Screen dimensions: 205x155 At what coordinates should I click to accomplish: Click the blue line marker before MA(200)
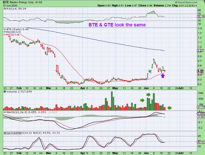(x=5, y=32)
